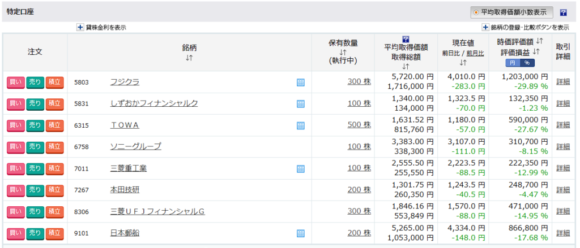Click 売り button for 三菱重工業
This screenshot has width=580, height=248.
(35, 169)
